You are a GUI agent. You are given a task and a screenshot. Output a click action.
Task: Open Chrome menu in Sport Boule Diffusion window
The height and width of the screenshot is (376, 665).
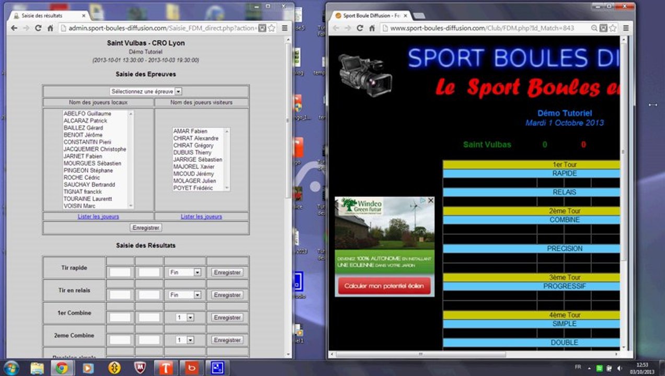click(x=626, y=28)
